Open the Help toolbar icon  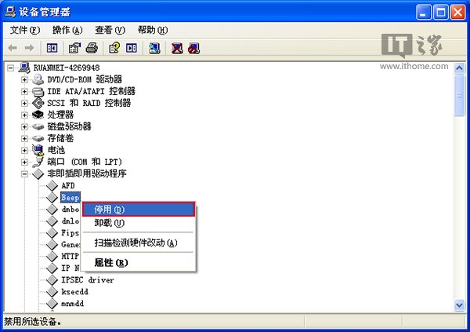[x=114, y=48]
